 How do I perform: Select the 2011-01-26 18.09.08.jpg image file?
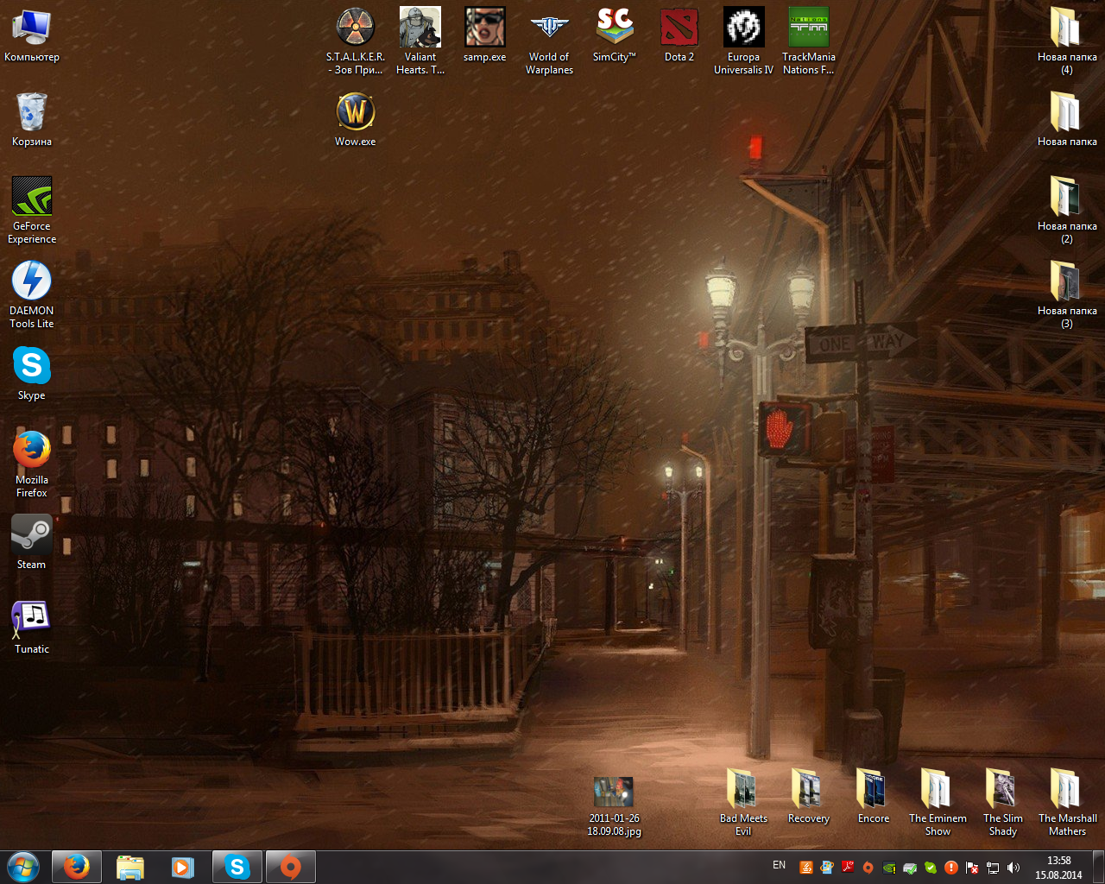615,806
